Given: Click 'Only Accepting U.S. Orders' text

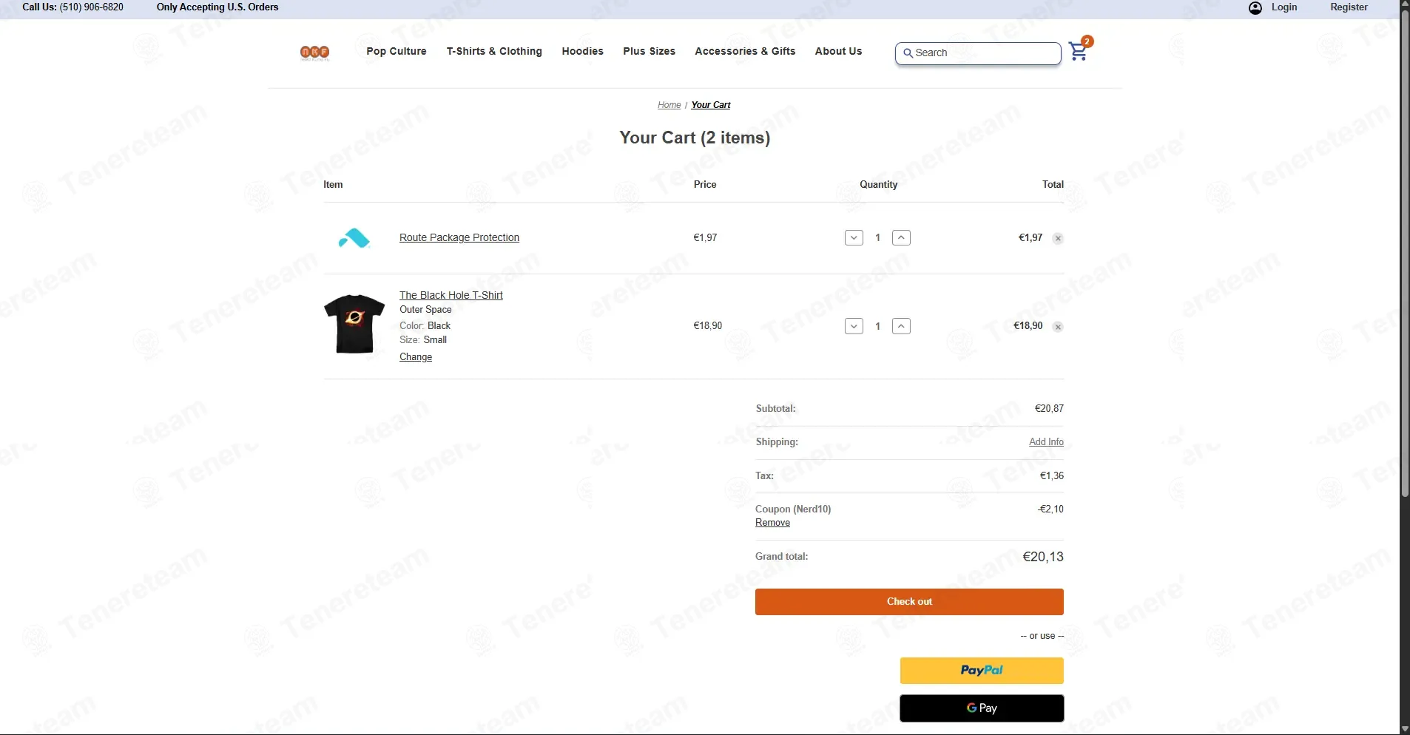Looking at the screenshot, I should [217, 7].
